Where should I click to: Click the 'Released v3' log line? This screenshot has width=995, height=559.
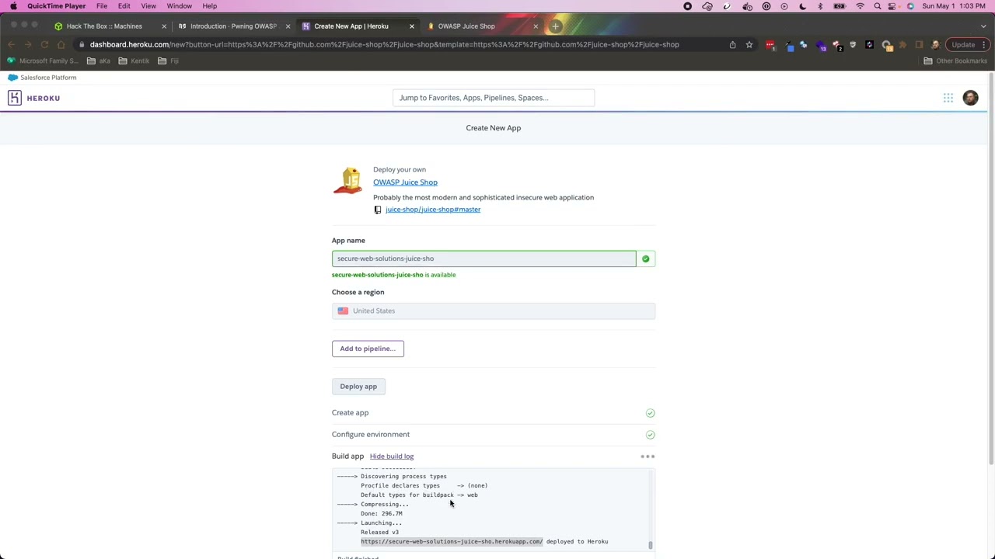(379, 533)
